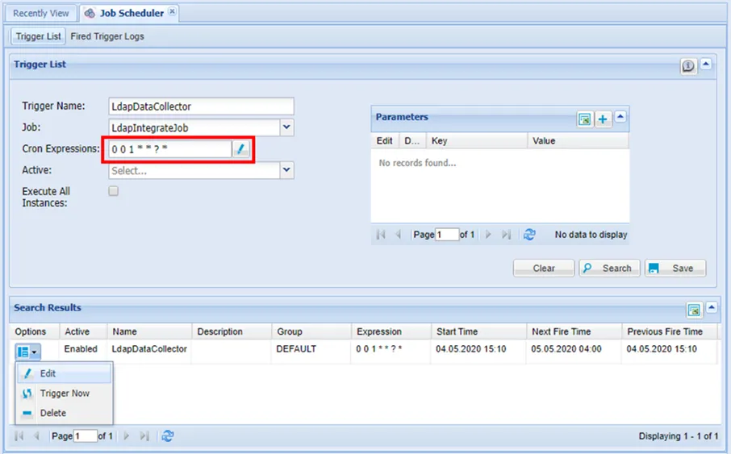This screenshot has width=731, height=454.
Task: Click the Save button
Action: [x=675, y=269]
